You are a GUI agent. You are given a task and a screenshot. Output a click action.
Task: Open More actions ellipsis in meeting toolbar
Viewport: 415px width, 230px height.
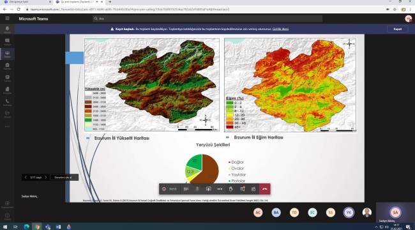(x=220, y=189)
